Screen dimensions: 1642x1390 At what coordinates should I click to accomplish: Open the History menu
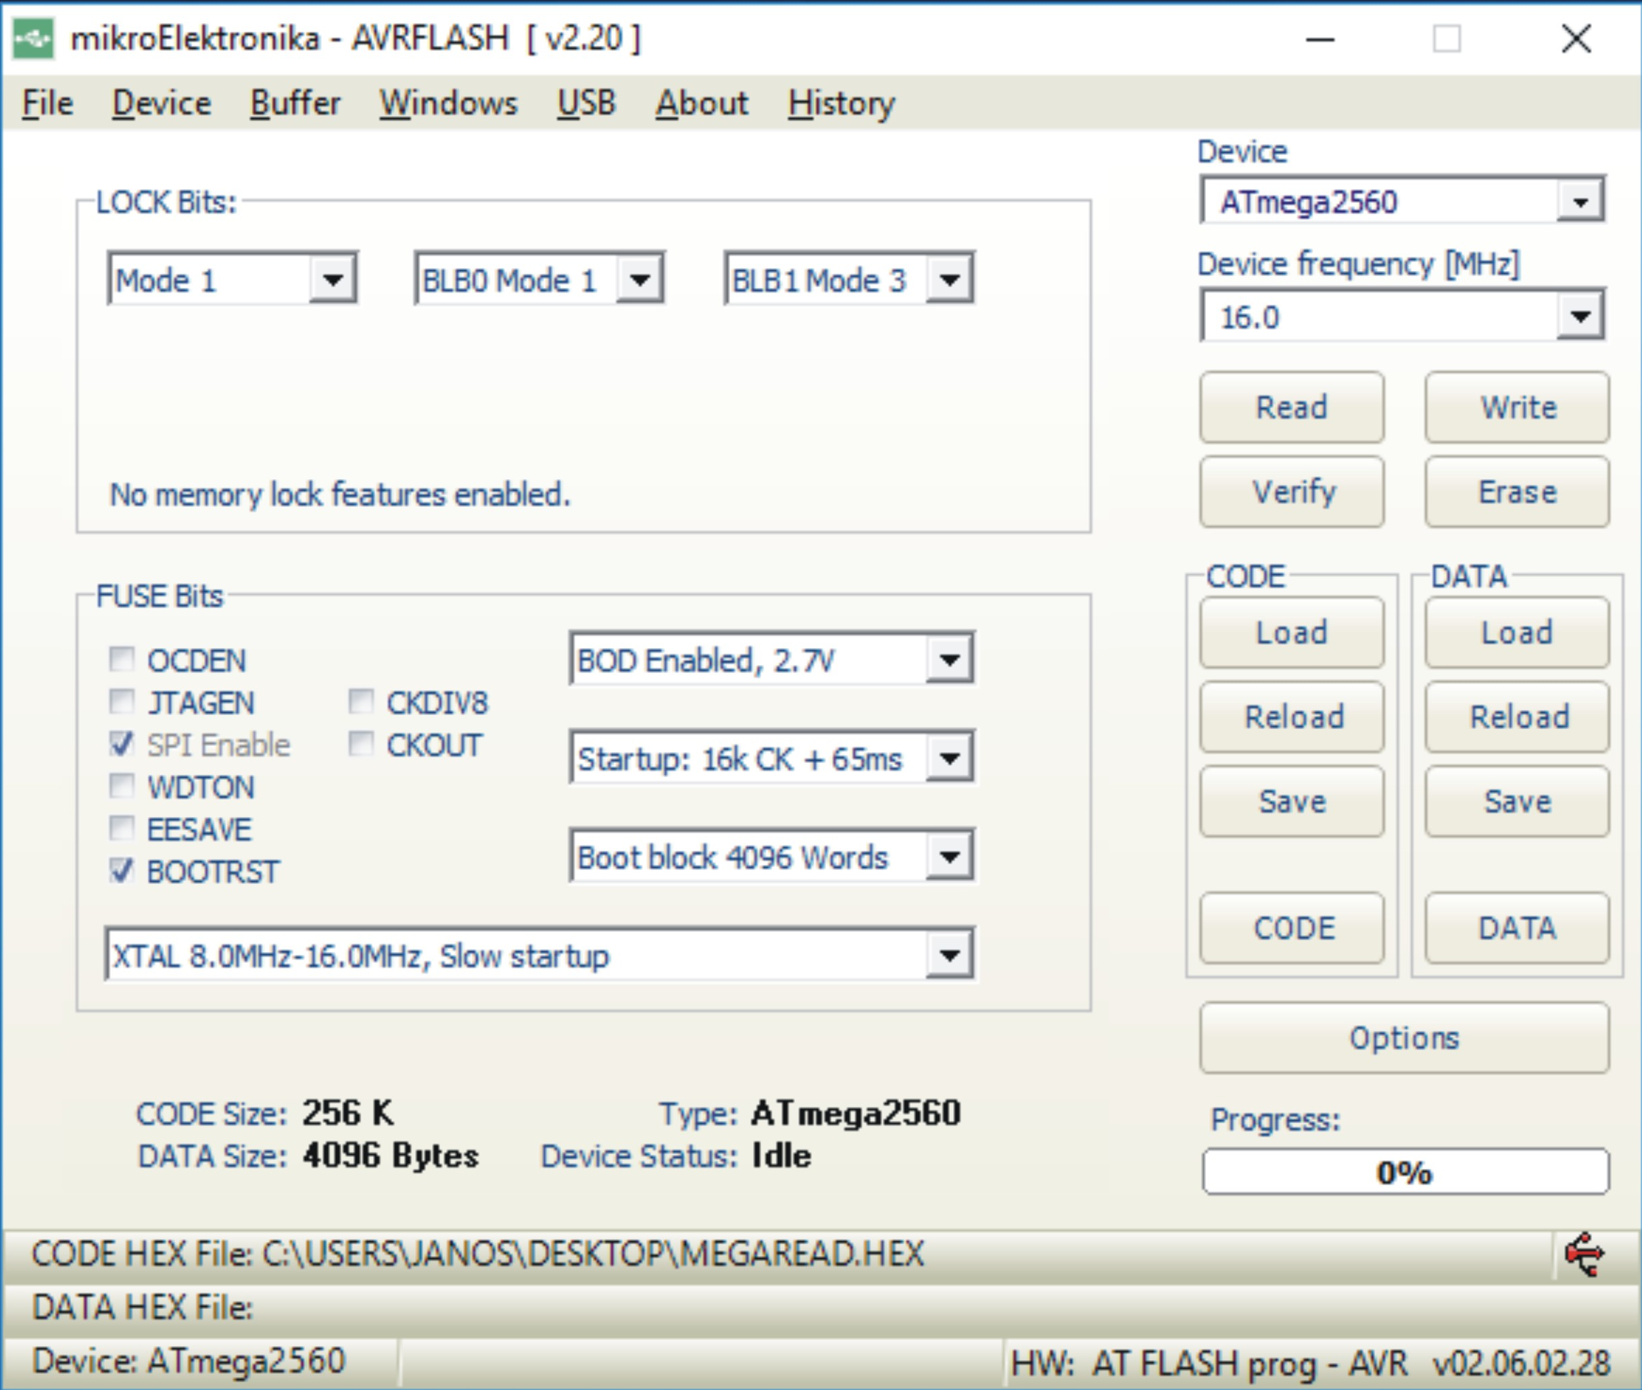point(841,103)
